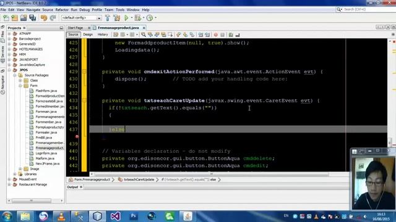This screenshot has height=222, width=396.
Task: Switch the editor to Design view
Action: (88, 35)
